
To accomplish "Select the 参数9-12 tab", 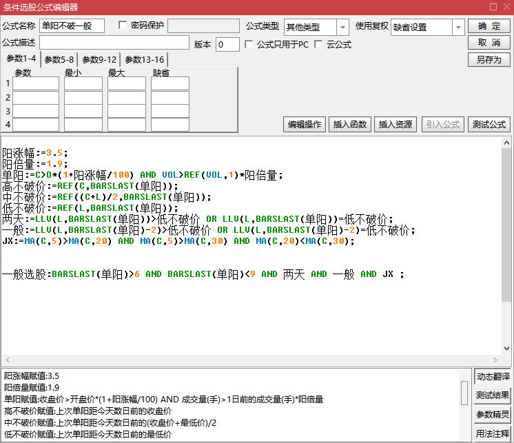I will [99, 60].
